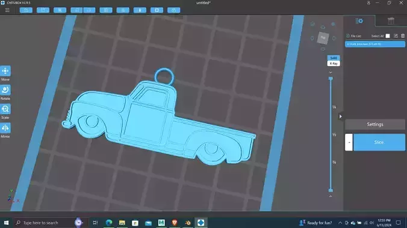Click the arrow left of the view cube
This screenshot has height=228, width=407.
click(312, 38)
